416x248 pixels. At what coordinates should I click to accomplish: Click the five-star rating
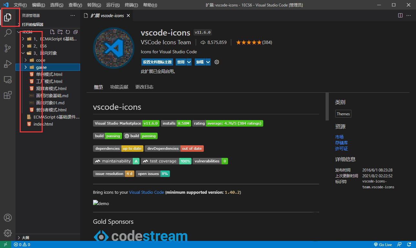(249, 42)
